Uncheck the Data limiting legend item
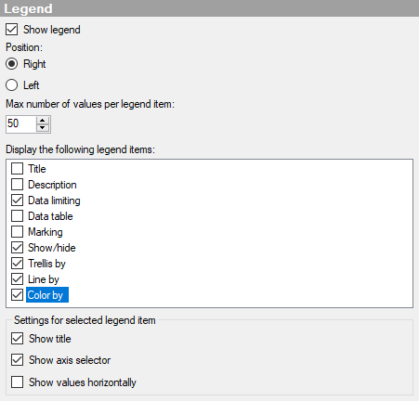419x401 pixels. tap(17, 200)
